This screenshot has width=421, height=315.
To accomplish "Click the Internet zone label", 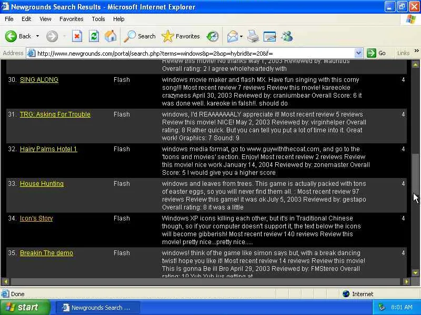I will click(363, 294).
